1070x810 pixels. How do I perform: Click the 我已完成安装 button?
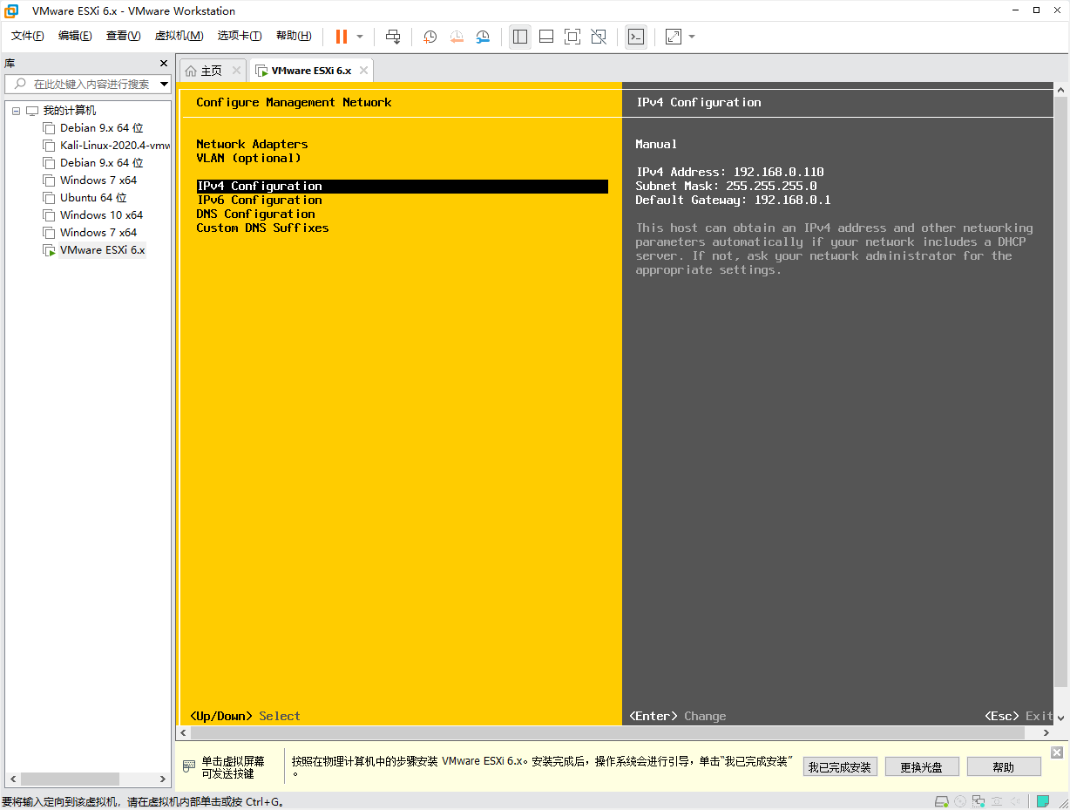[x=839, y=767]
